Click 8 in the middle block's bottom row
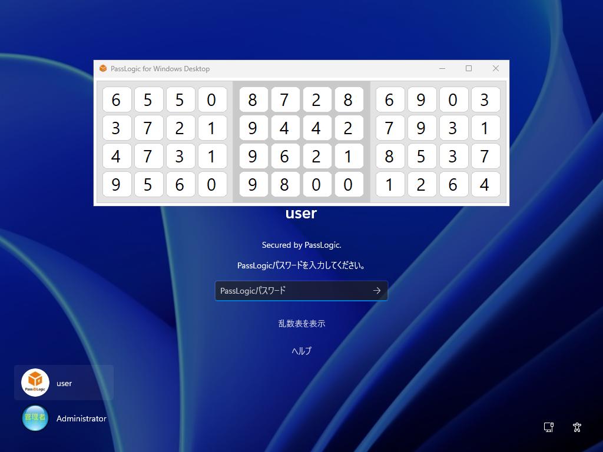The height and width of the screenshot is (452, 603). [x=286, y=184]
